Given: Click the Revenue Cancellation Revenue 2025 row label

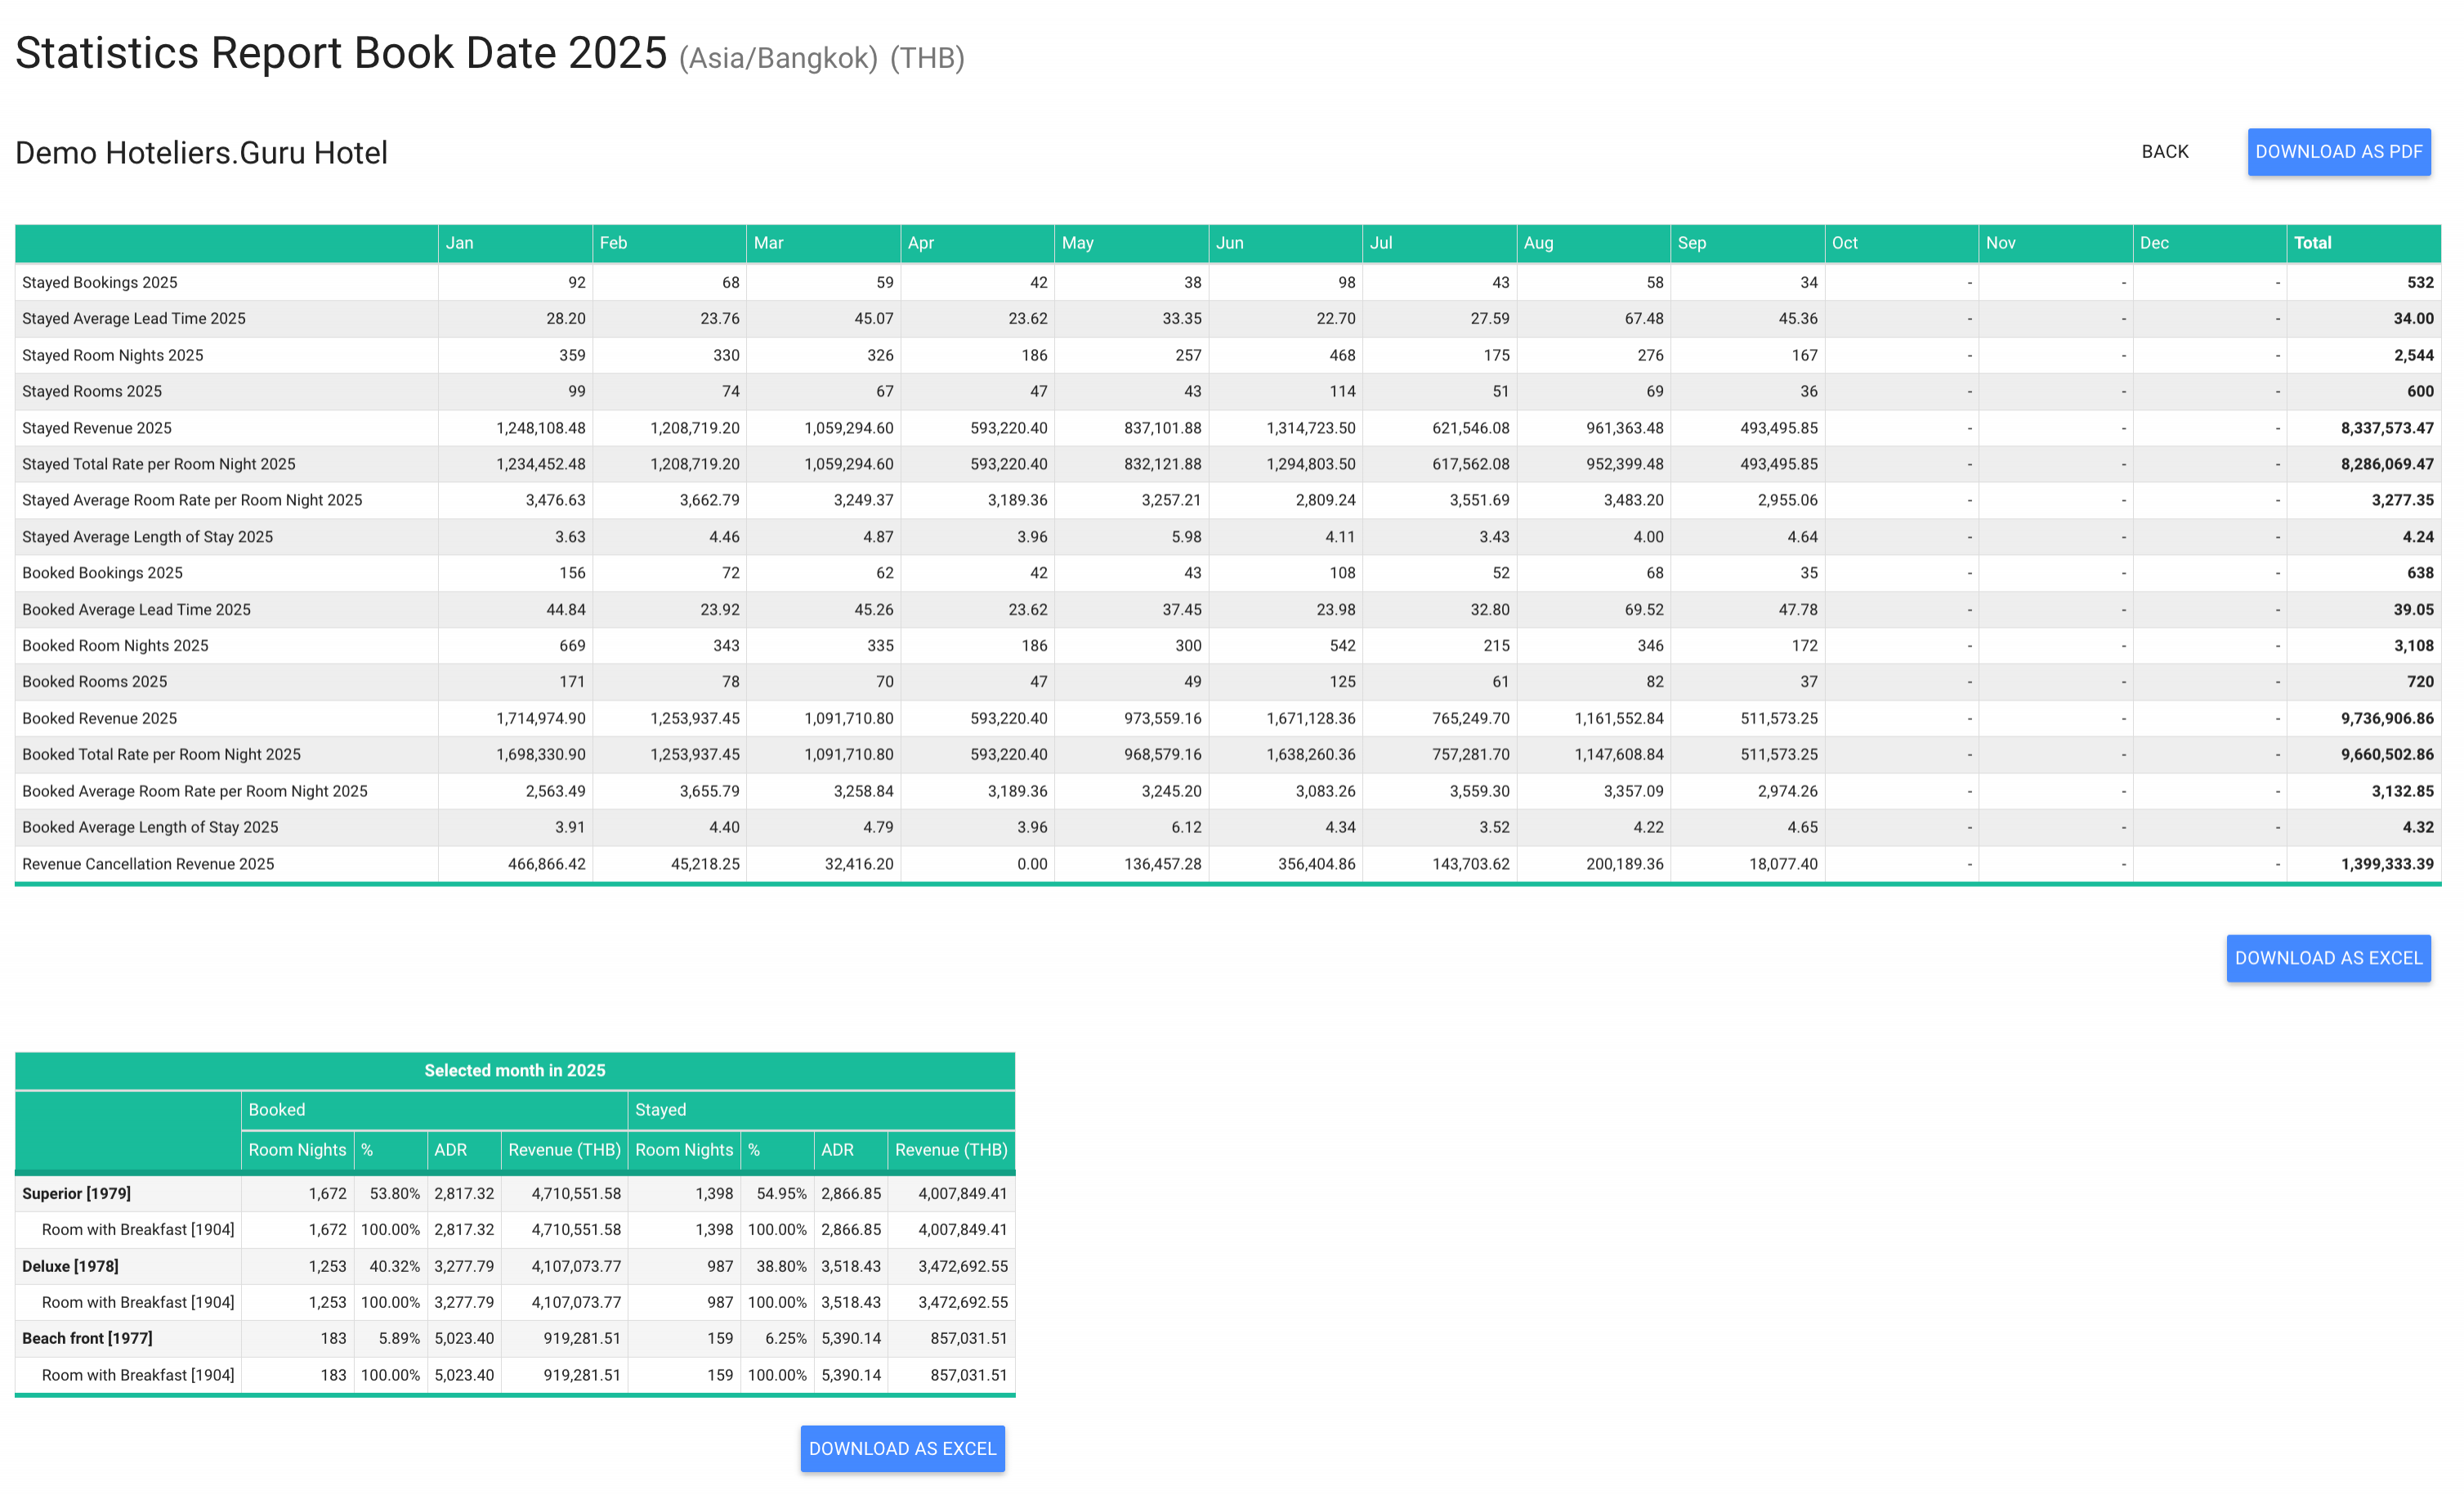Looking at the screenshot, I should (148, 864).
